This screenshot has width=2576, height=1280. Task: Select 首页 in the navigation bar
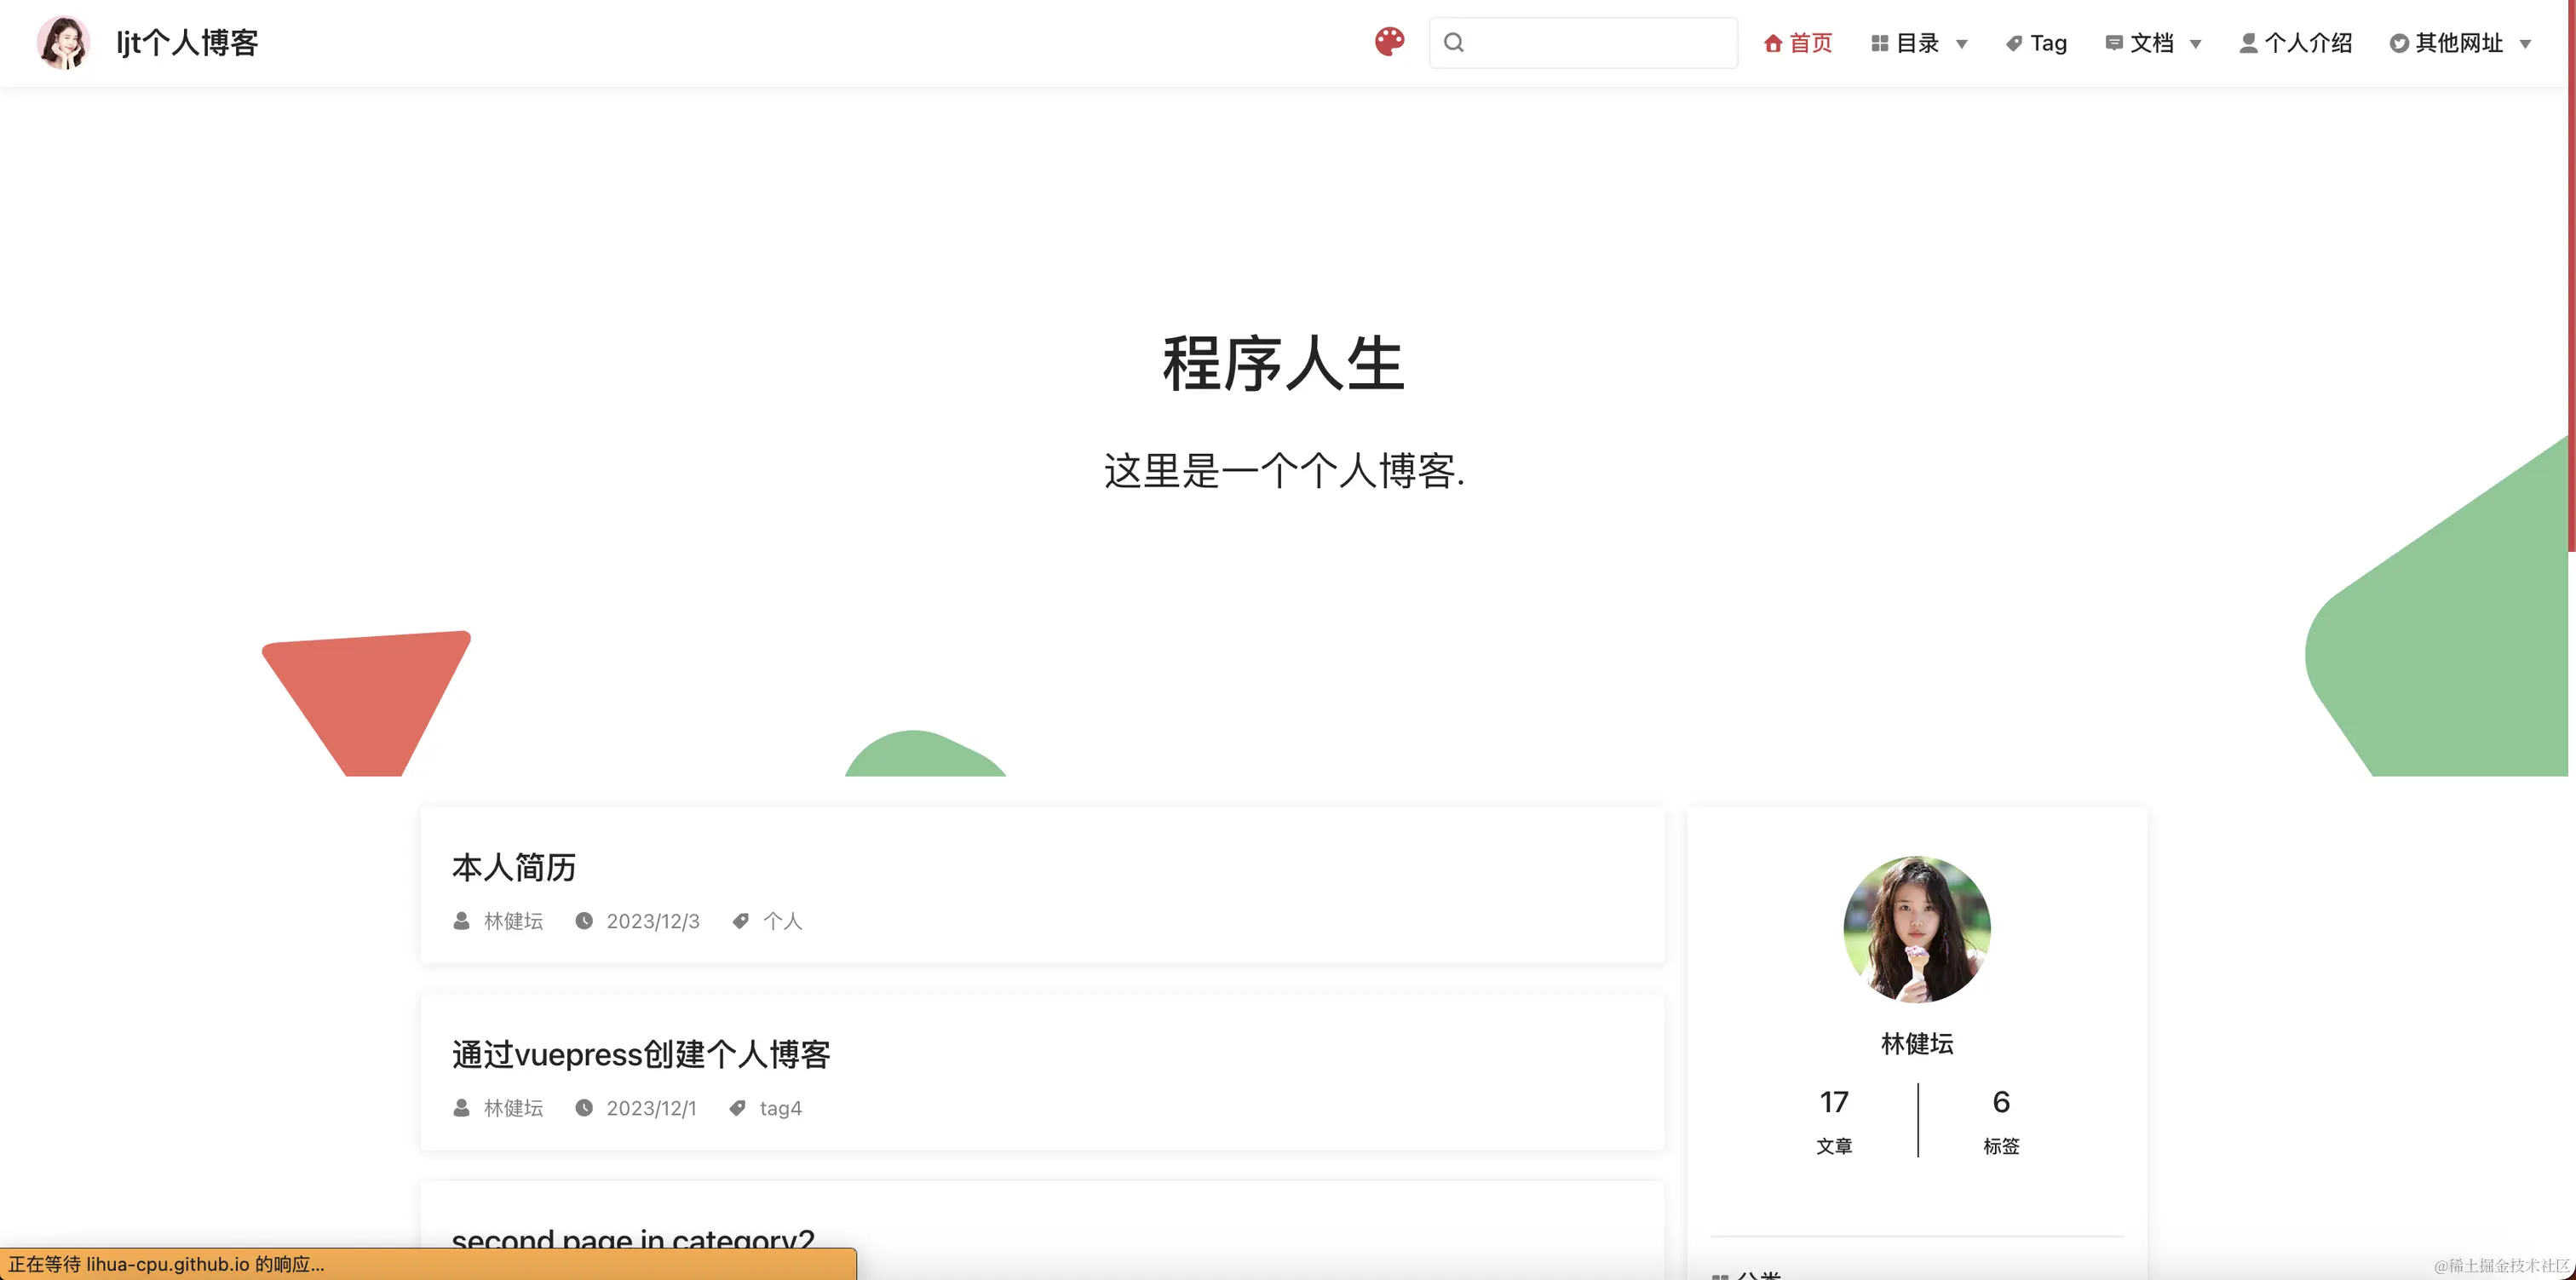[x=1810, y=42]
